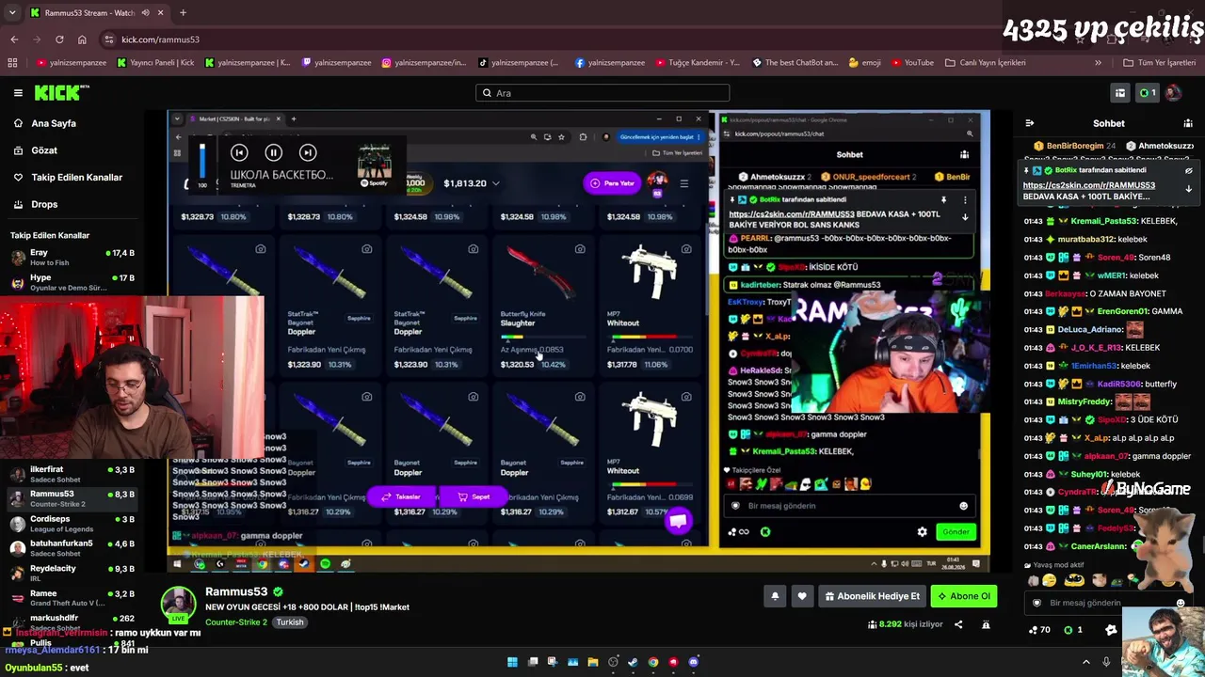Image resolution: width=1205 pixels, height=677 pixels.
Task: Open the Windows Start button
Action: (x=512, y=662)
